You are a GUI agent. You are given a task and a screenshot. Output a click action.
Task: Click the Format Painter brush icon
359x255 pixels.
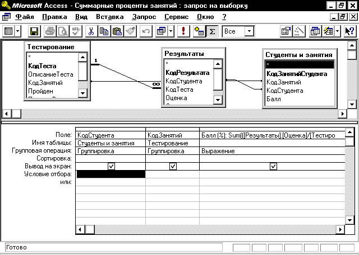(130, 31)
